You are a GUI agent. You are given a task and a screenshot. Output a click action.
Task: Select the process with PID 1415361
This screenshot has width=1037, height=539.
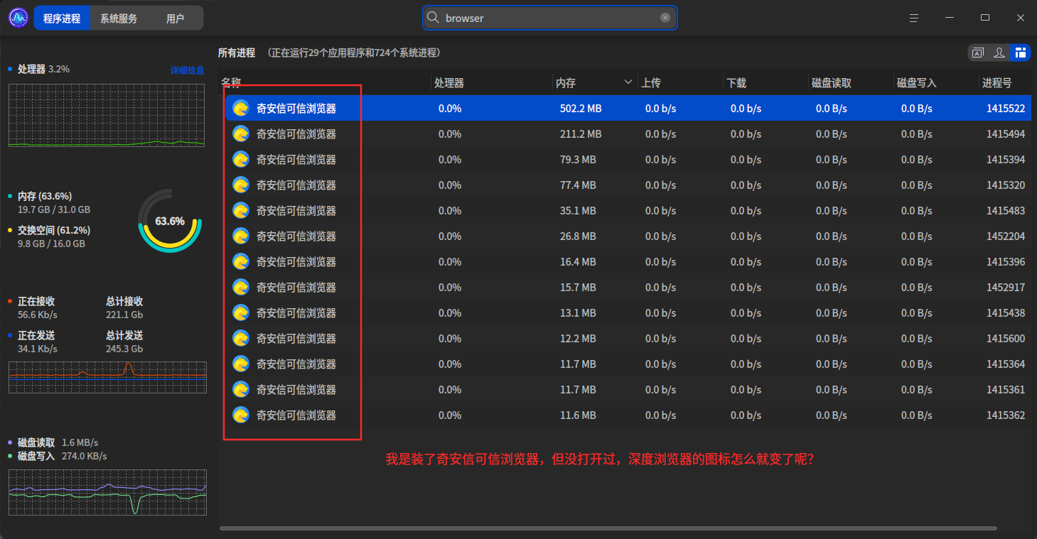(x=625, y=389)
